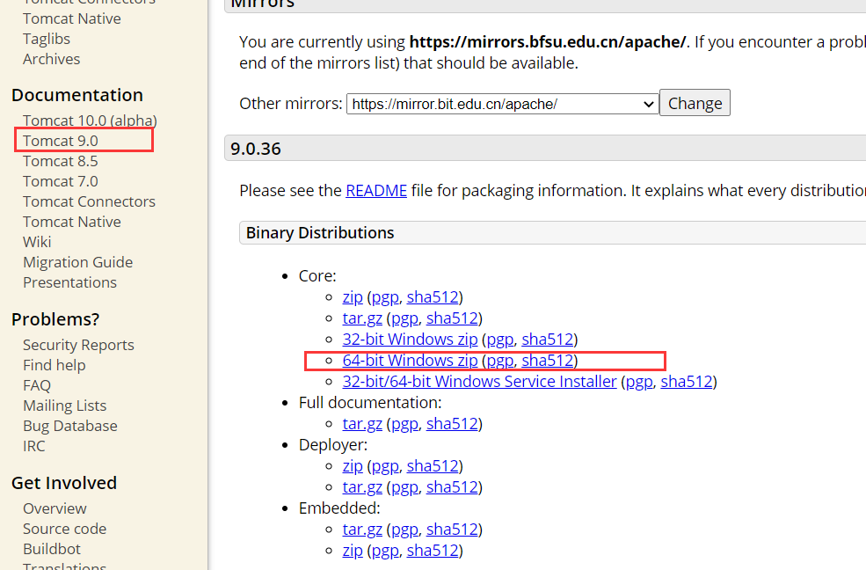866x570 pixels.
Task: Open Taglibs in the sidebar
Action: pyautogui.click(x=47, y=40)
